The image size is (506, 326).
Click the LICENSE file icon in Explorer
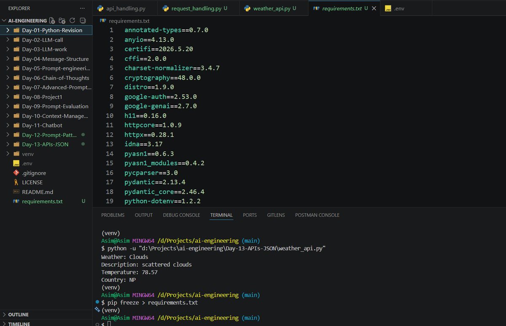coord(16,182)
